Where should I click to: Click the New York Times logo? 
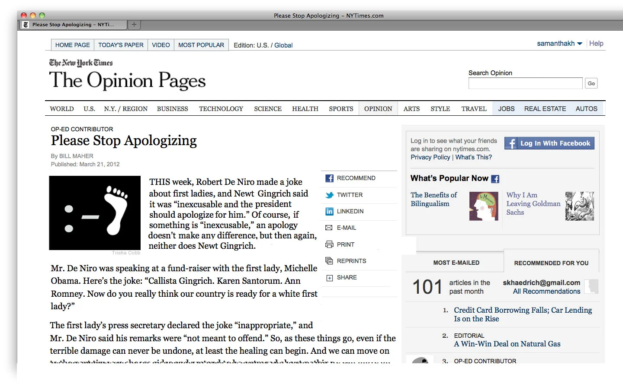81,63
